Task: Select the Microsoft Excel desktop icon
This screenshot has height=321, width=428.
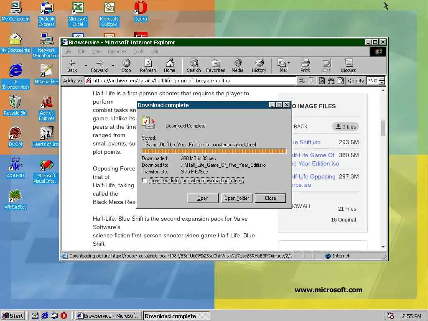Action: pyautogui.click(x=78, y=14)
